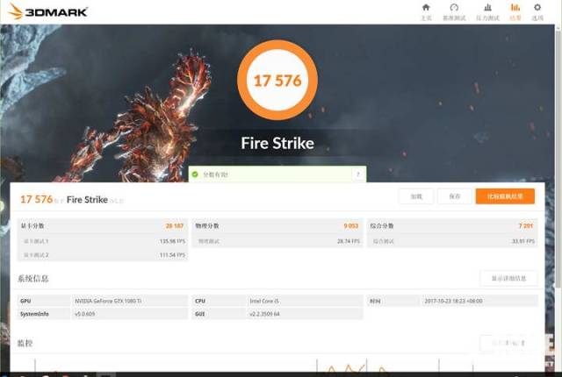Image resolution: width=562 pixels, height=377 pixels.
Task: Click the Intel Core i5 CPU value
Action: (x=264, y=301)
